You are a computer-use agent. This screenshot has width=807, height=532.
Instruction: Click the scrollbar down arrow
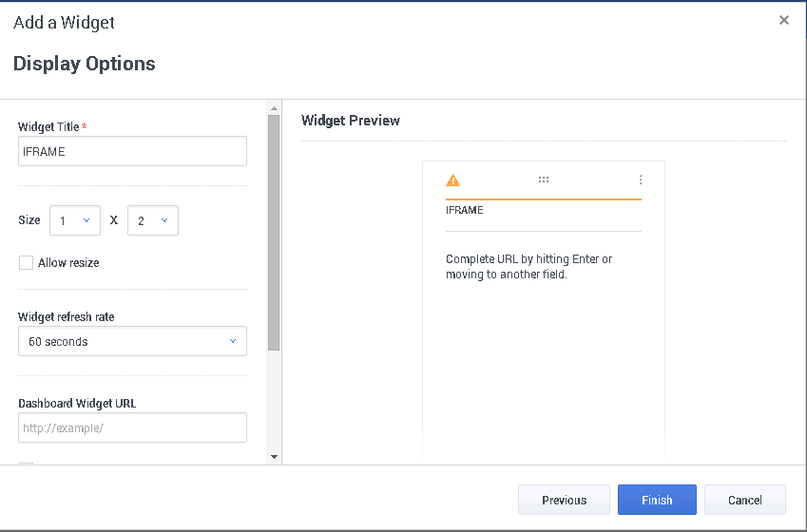(x=274, y=457)
